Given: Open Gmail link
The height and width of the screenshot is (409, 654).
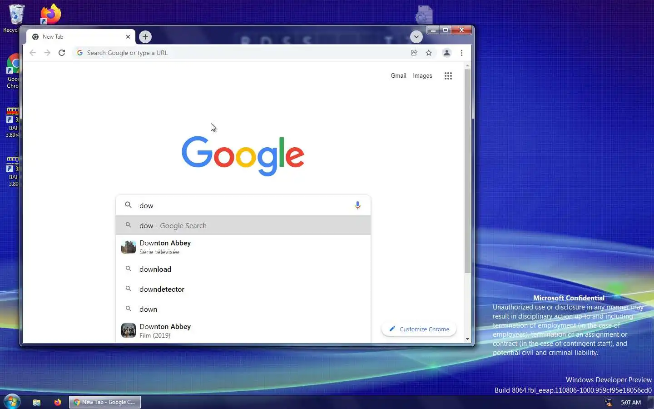Looking at the screenshot, I should pyautogui.click(x=398, y=76).
